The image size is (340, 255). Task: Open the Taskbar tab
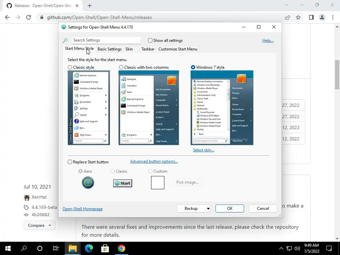148,49
